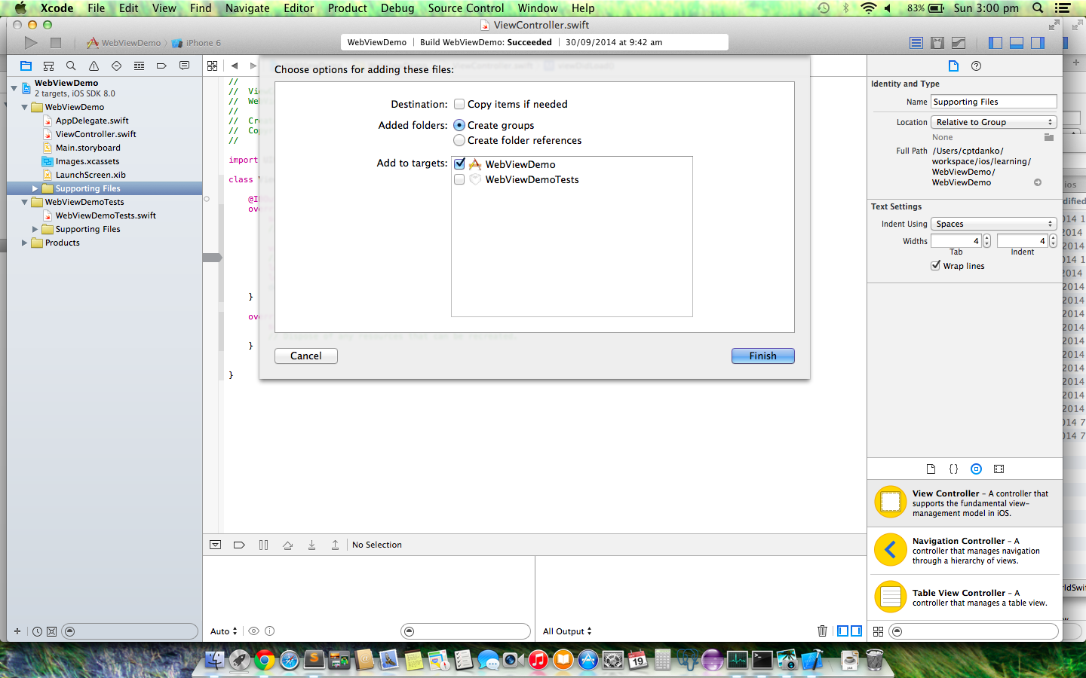
Task: Hide the Utilities pane
Action: 1038,43
